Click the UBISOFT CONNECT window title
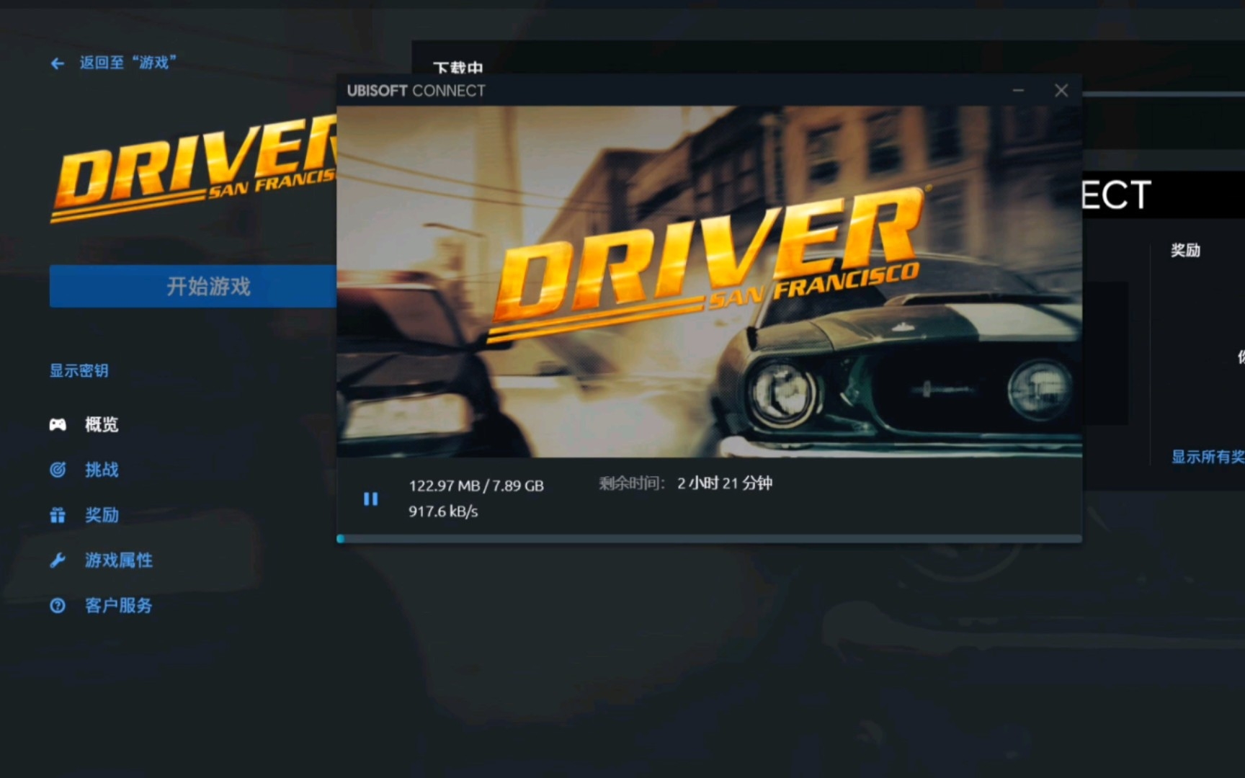 pyautogui.click(x=416, y=91)
